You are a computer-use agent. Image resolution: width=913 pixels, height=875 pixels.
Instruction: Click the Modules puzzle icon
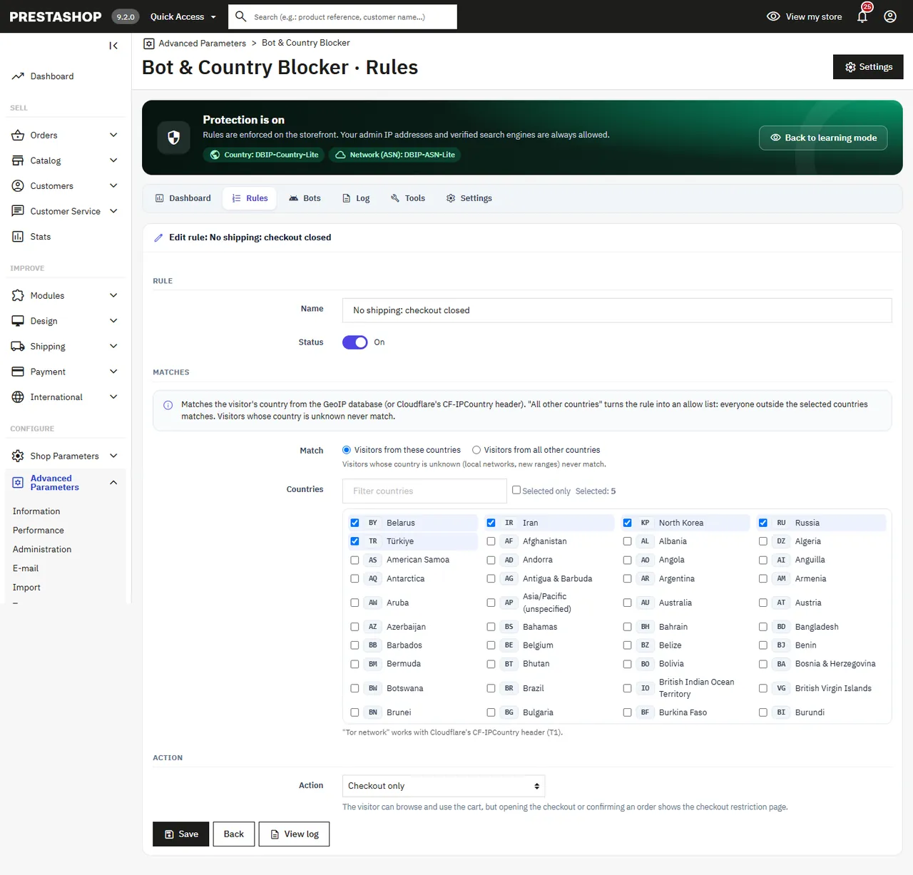tap(18, 295)
